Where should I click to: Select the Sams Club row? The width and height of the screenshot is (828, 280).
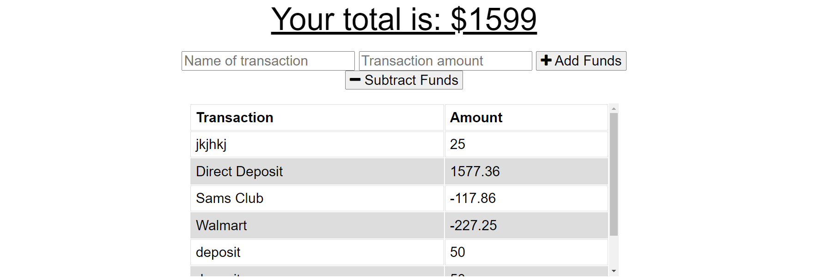(317, 198)
